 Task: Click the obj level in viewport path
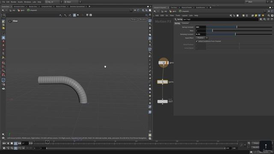click(12, 10)
